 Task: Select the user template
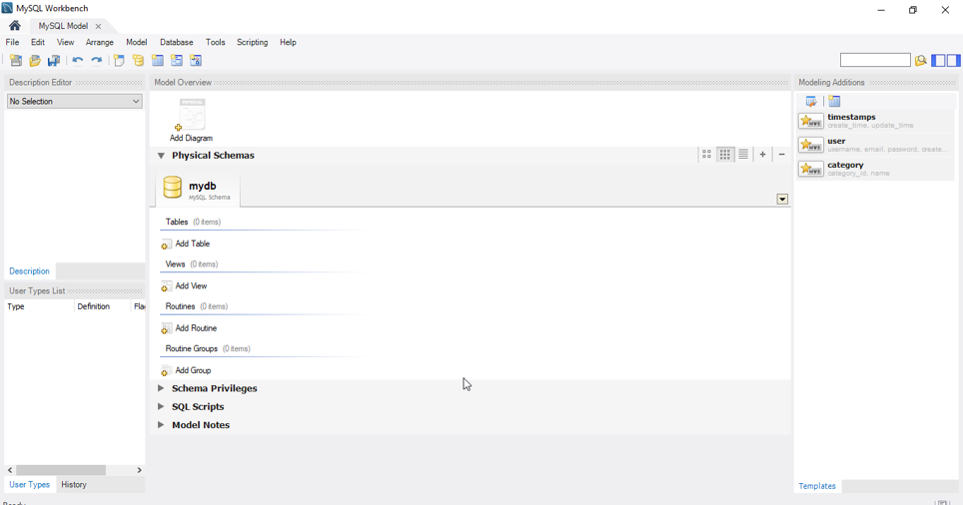click(x=876, y=144)
